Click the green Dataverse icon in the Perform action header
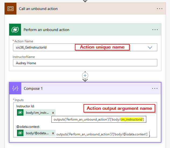Image resolution: width=170 pixels, height=148 pixels. pos(15,30)
